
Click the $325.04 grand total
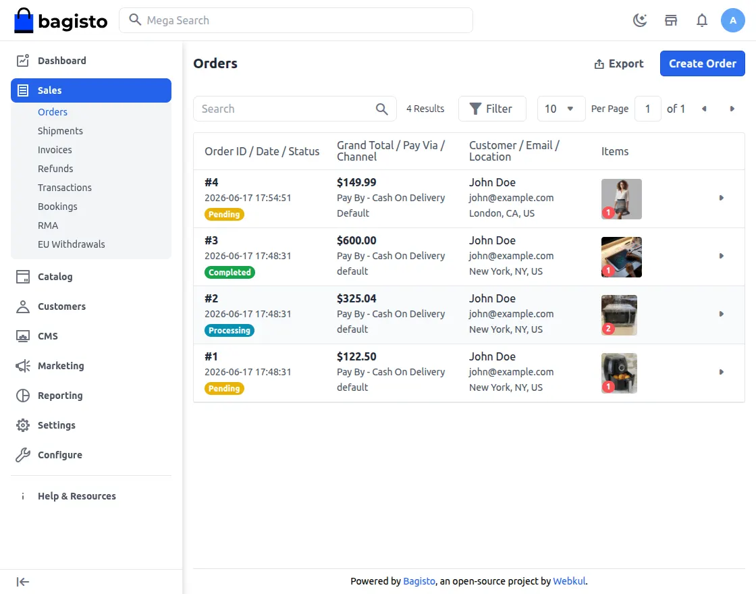point(356,298)
